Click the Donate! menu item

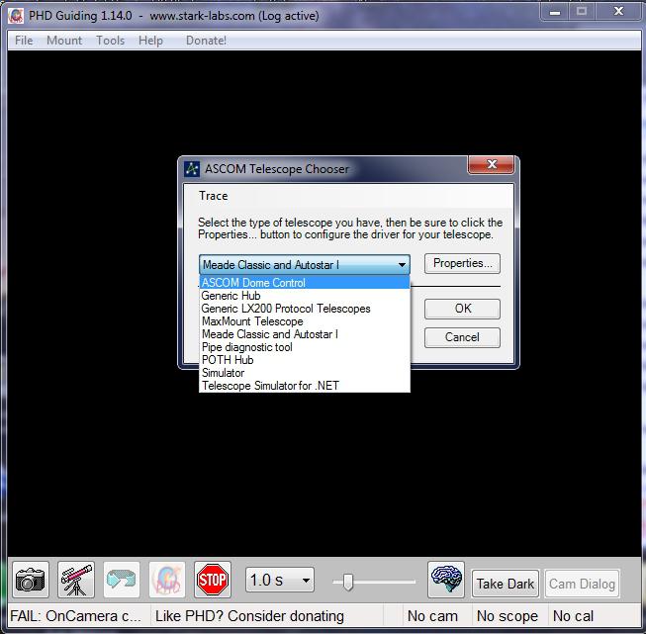(206, 41)
